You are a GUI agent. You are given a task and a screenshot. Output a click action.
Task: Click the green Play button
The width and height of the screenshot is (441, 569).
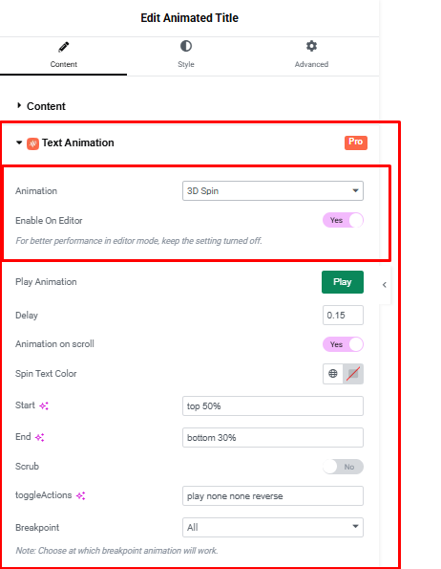tap(343, 282)
